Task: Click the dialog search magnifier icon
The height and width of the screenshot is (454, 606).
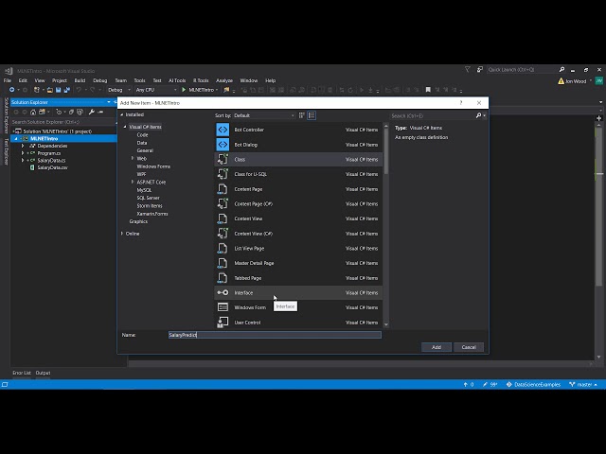Action: pyautogui.click(x=478, y=115)
